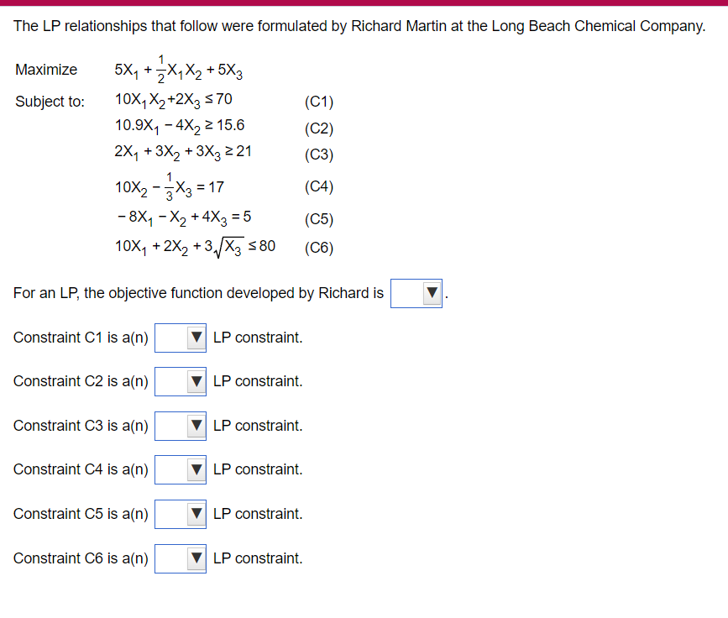Click the arrow icon on Constraint C4 selector
This screenshot has width=728, height=618.
(196, 469)
